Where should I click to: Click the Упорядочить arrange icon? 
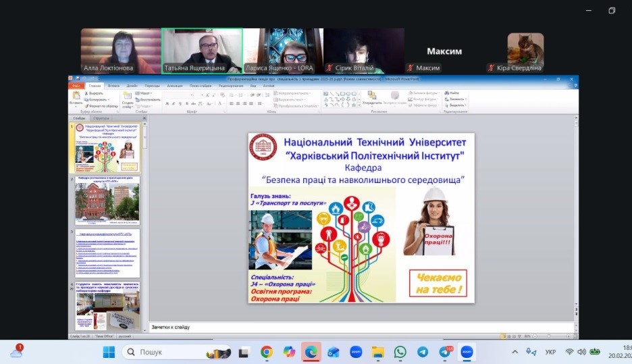[371, 97]
